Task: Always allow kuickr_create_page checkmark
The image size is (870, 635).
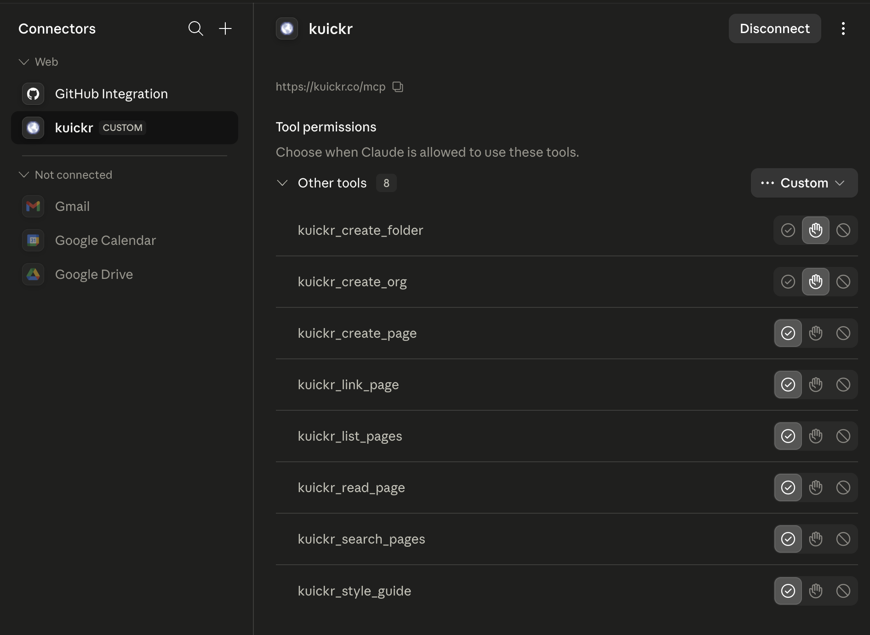Action: 788,333
